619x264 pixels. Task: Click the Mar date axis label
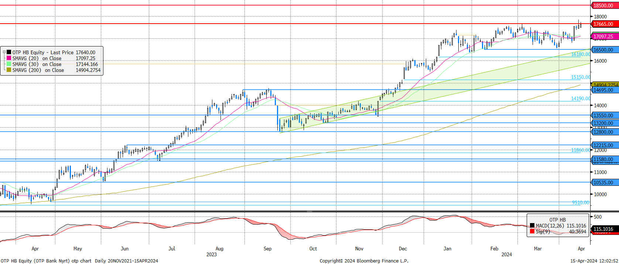[538, 249]
